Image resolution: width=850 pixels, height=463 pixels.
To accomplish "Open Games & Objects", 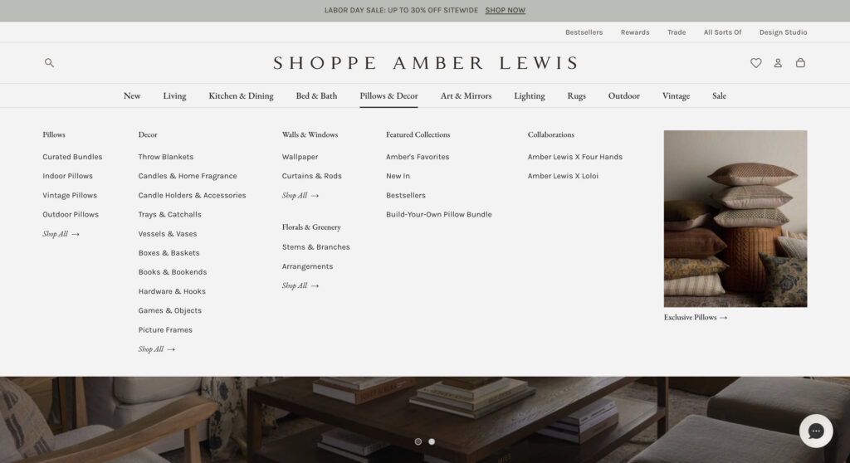I will [x=169, y=310].
